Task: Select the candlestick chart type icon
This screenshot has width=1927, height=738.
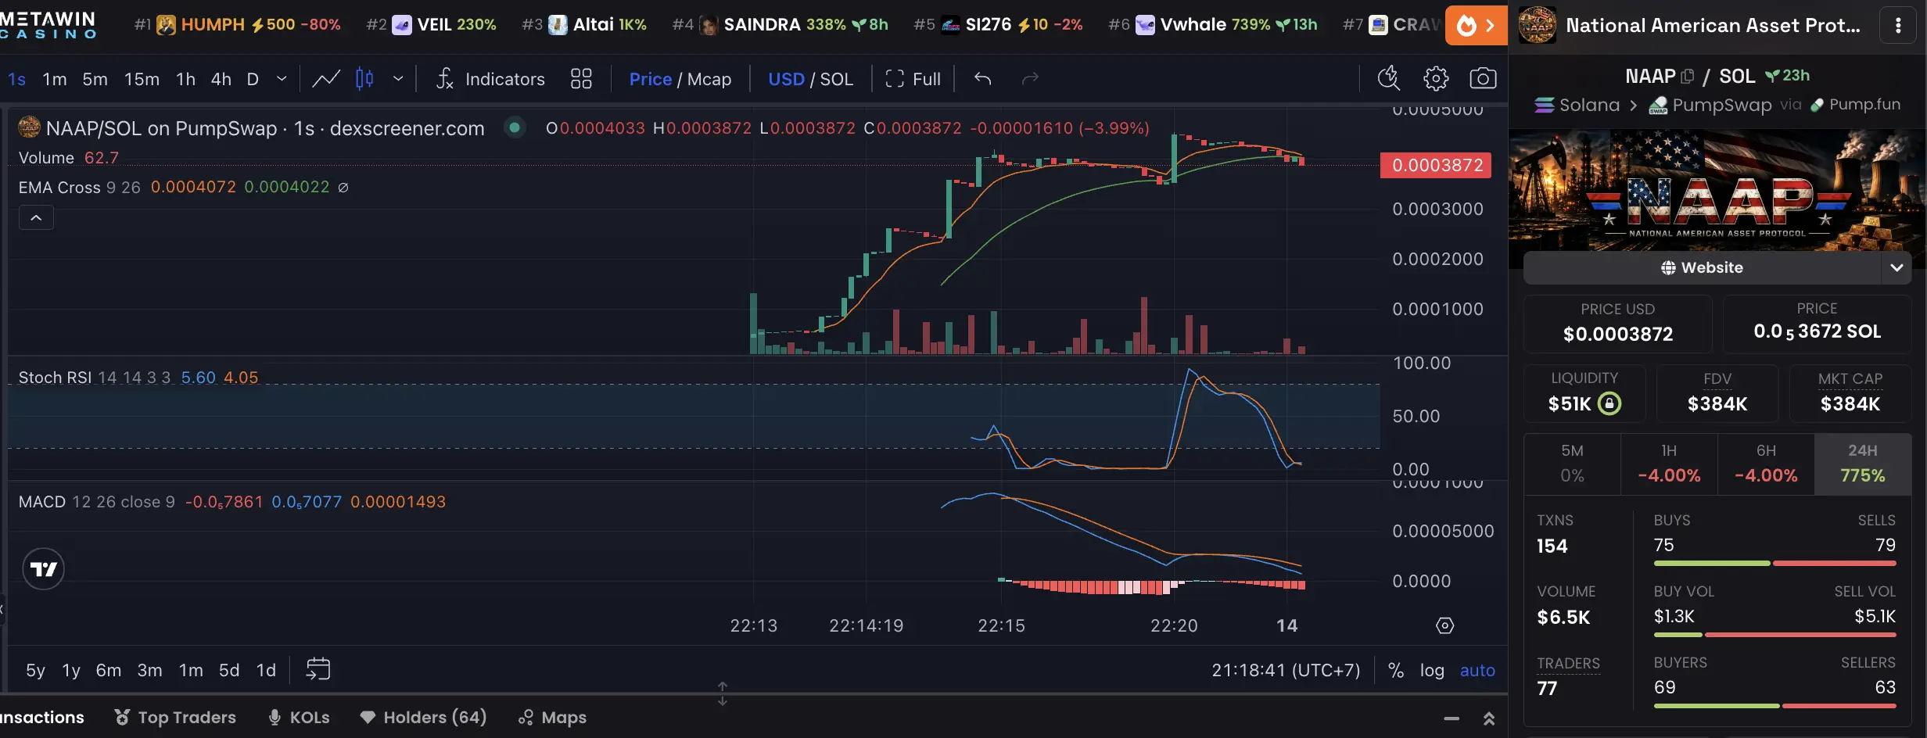Action: coord(364,79)
